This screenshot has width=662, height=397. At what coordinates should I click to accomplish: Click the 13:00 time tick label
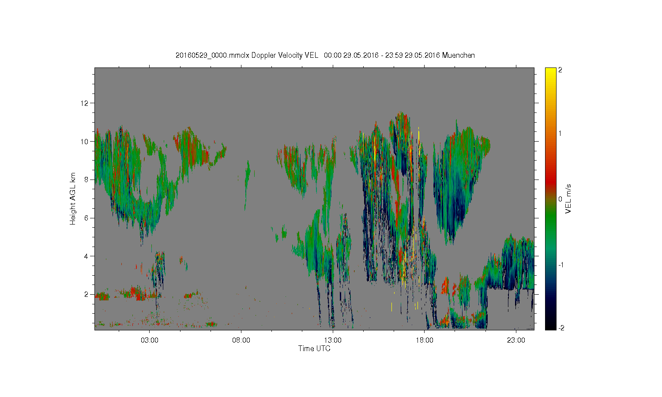coord(333,340)
